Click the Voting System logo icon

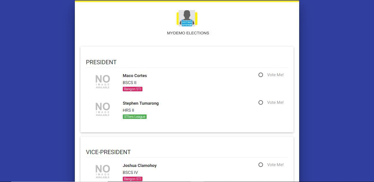[187, 18]
